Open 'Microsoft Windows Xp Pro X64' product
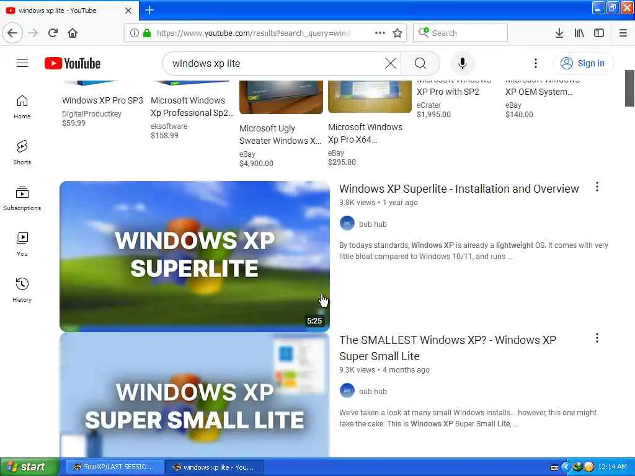The width and height of the screenshot is (635, 476). coord(365,133)
